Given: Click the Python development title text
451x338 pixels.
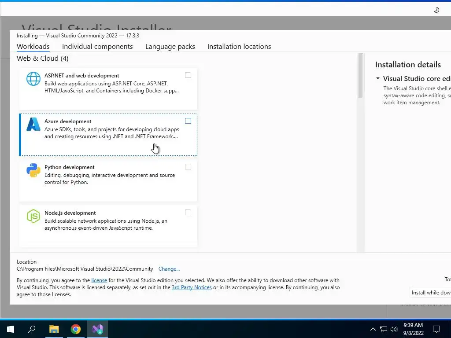Looking at the screenshot, I should (x=69, y=167).
